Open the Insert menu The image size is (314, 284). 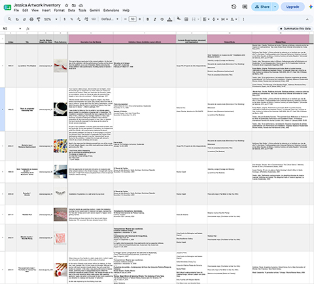pyautogui.click(x=46, y=10)
